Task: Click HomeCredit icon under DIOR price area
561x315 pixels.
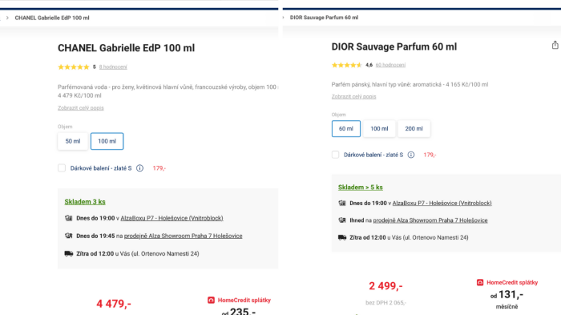Action: point(480,282)
